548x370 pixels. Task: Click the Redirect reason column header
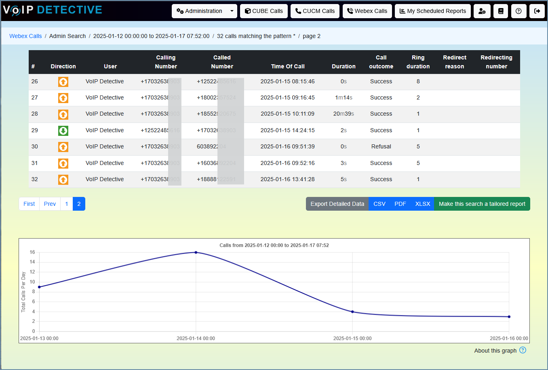tap(455, 62)
